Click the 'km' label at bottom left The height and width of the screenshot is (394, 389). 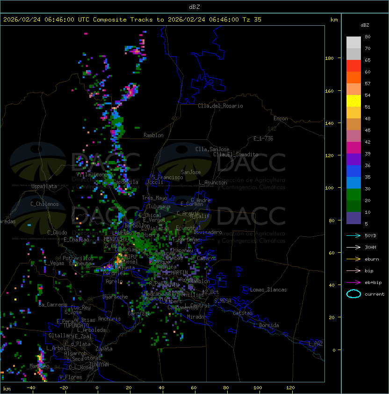coord(7,389)
